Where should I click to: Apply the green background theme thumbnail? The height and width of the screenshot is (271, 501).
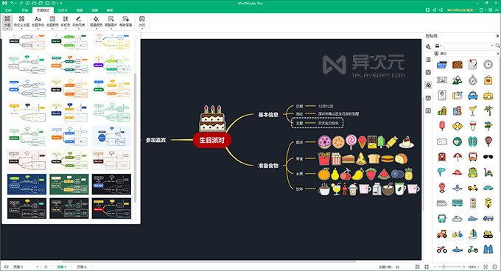click(x=69, y=184)
